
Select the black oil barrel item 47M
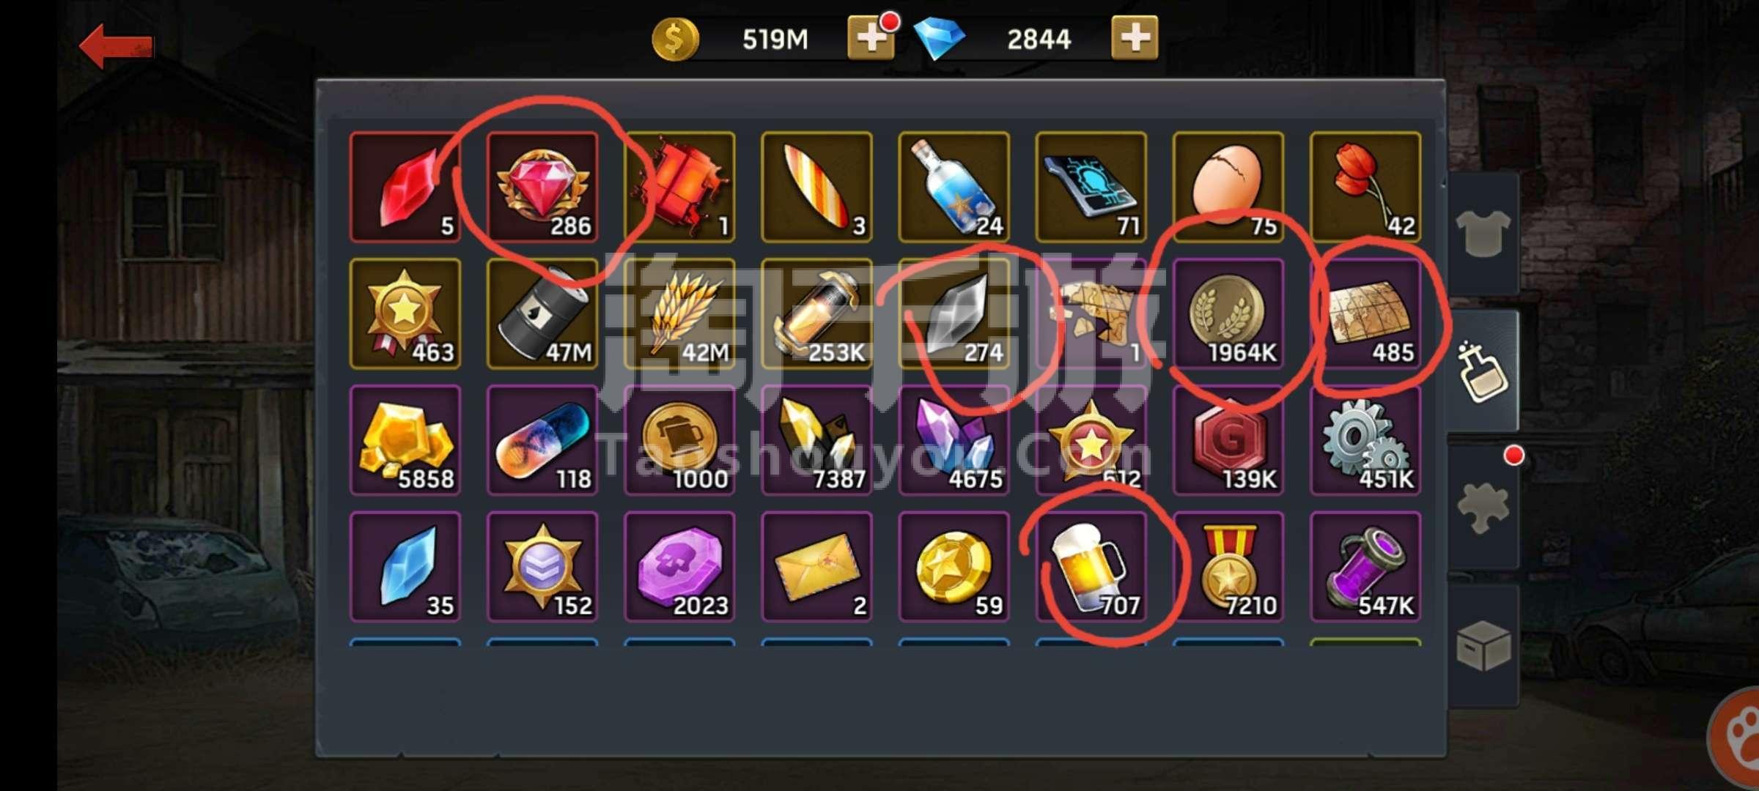coord(542,313)
